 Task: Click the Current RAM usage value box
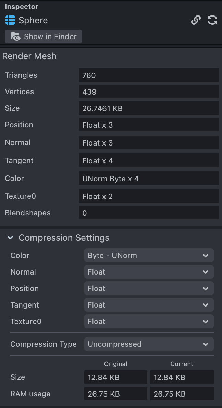click(x=182, y=394)
